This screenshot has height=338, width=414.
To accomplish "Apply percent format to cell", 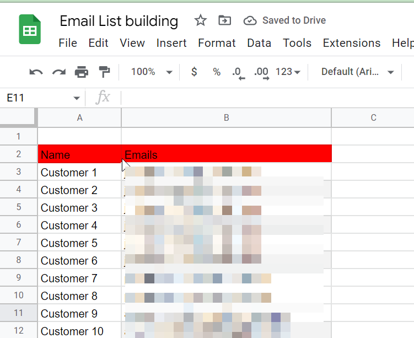I will tap(217, 72).
